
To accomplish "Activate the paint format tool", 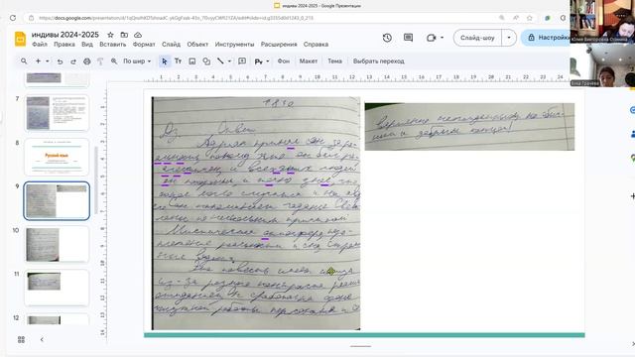I will pos(100,61).
